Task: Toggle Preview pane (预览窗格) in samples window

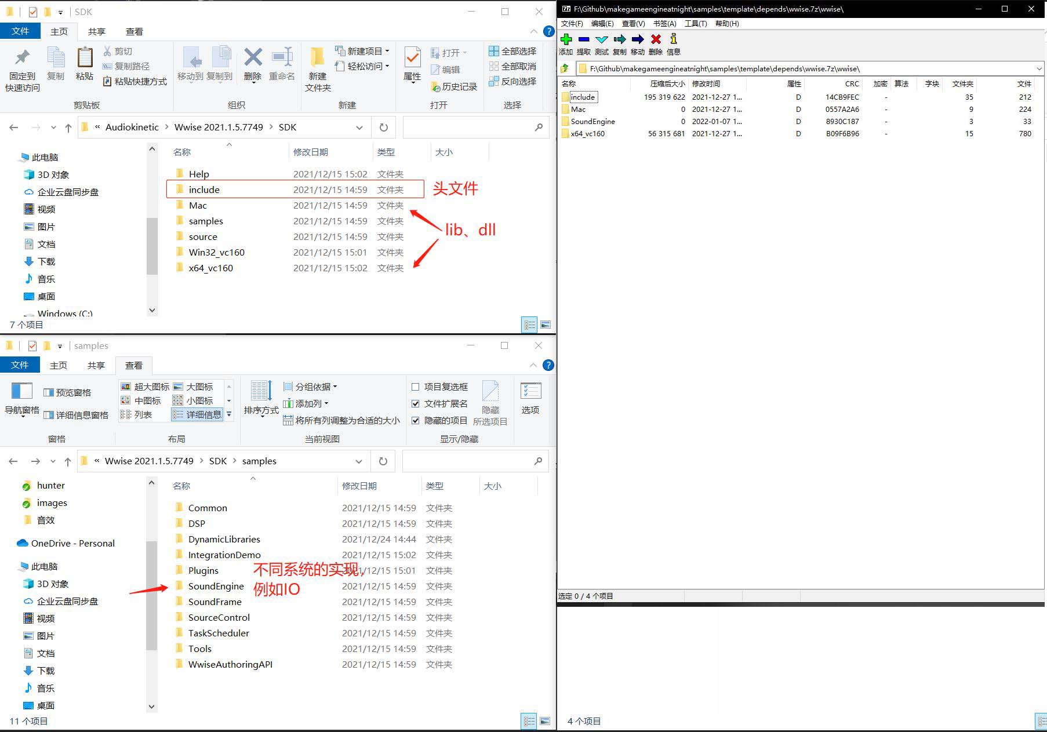Action: point(67,392)
